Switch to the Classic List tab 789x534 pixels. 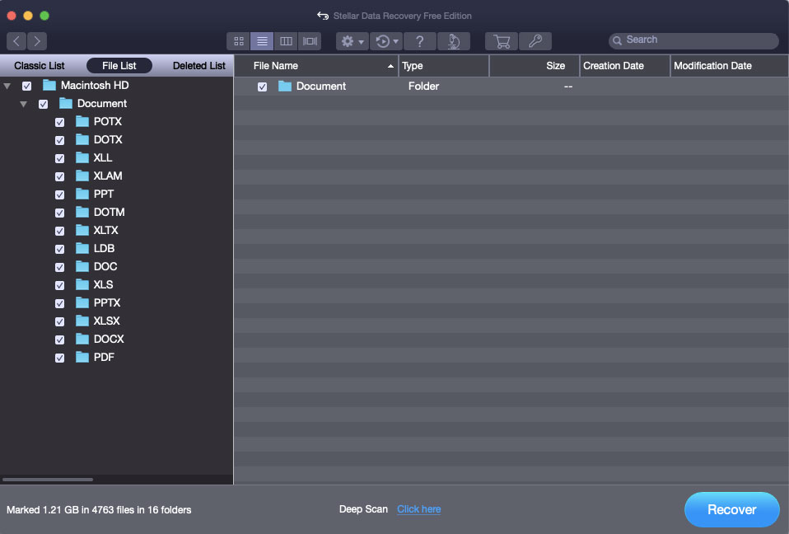tap(40, 66)
